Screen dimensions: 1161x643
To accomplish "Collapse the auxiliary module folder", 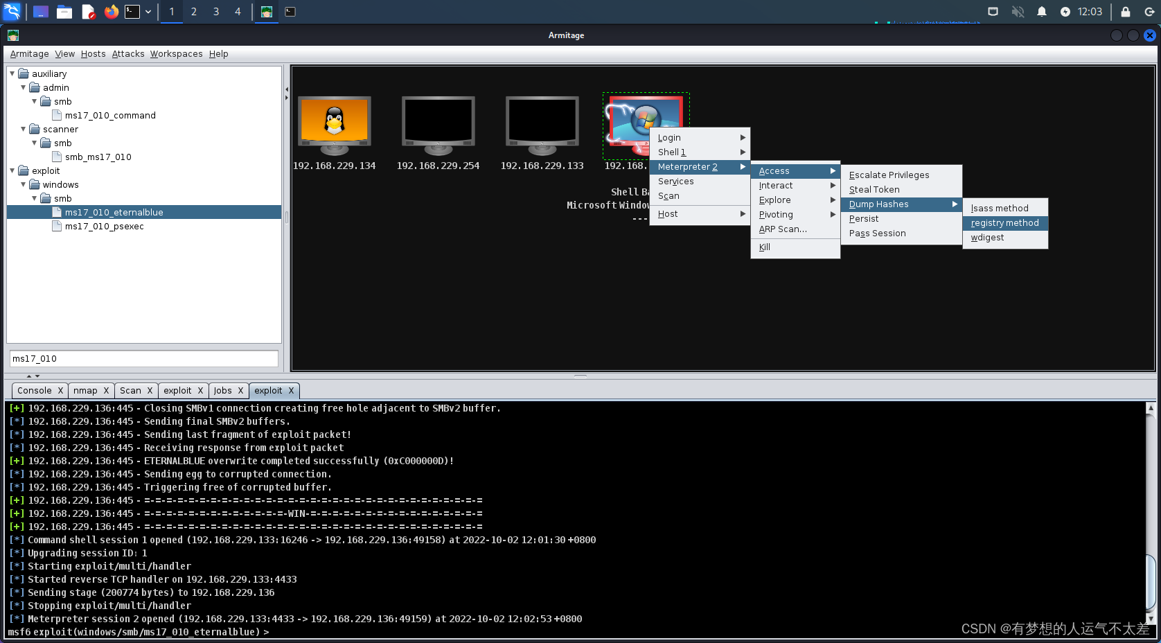I will coord(12,73).
